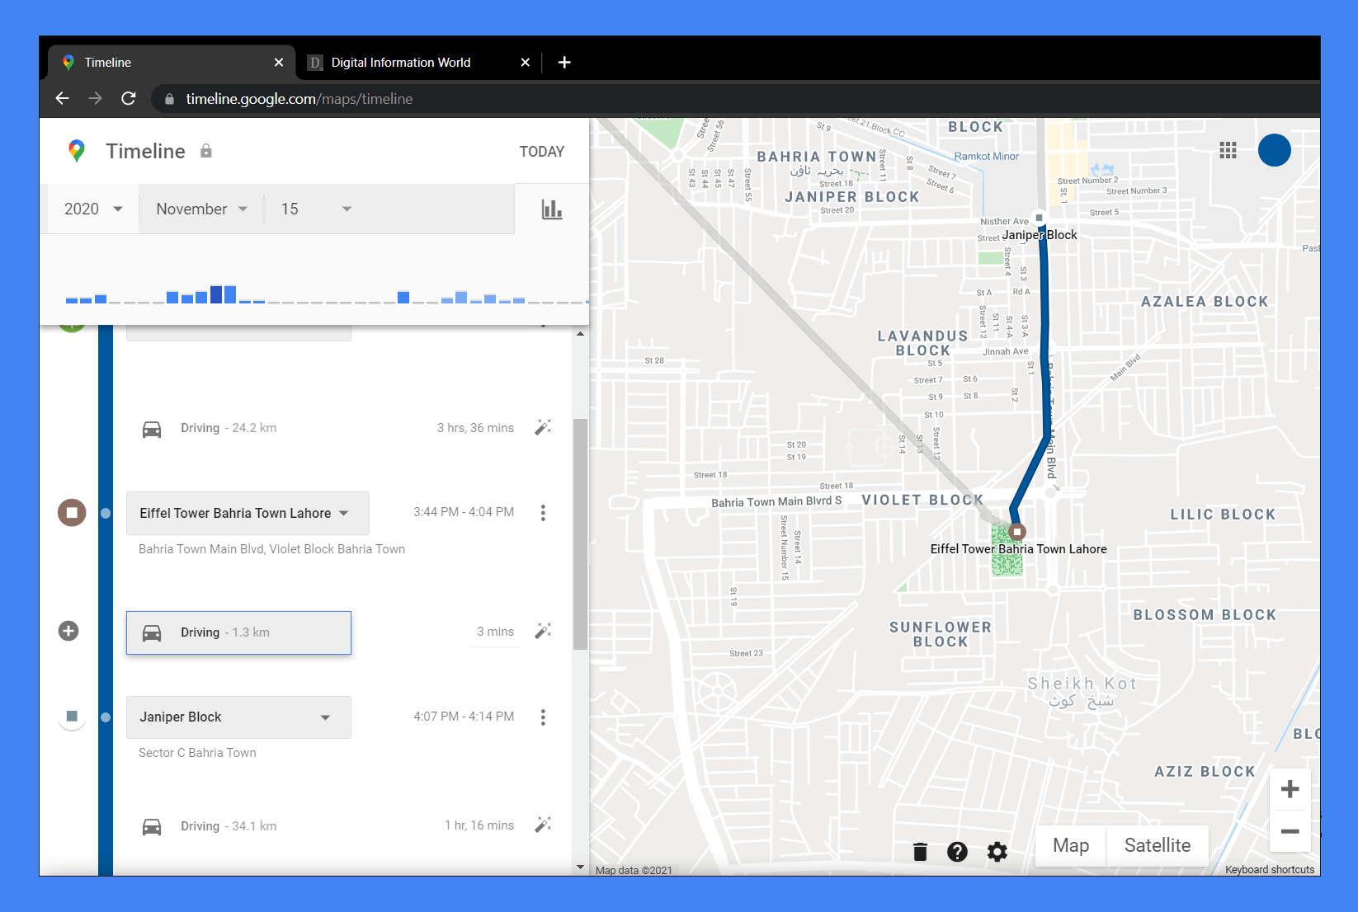
Task: Close the Digital Information World tab
Action: pyautogui.click(x=526, y=63)
